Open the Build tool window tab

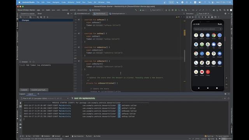[x=89, y=136]
